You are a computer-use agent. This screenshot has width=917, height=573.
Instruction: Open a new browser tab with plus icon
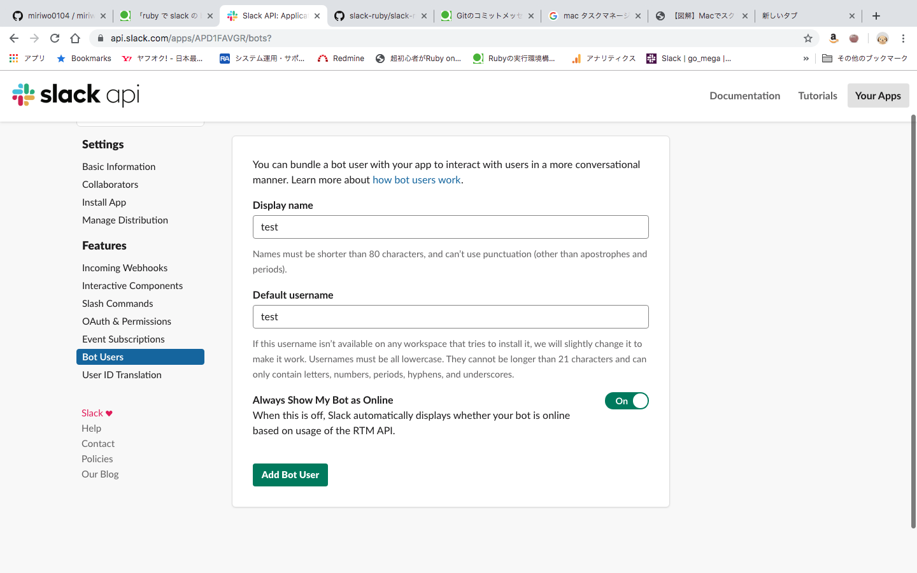coord(876,16)
